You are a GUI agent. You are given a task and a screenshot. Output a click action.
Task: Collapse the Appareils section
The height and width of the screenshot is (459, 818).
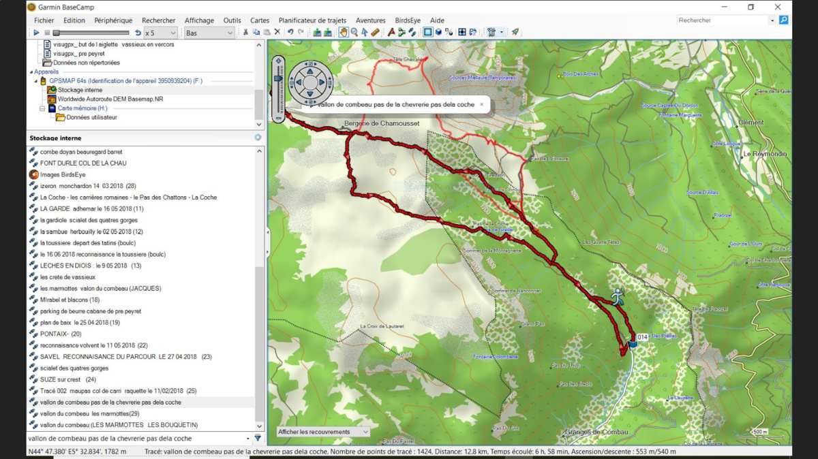(31, 72)
